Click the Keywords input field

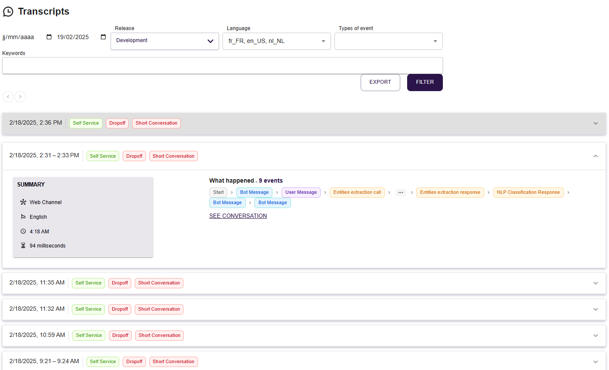click(223, 66)
